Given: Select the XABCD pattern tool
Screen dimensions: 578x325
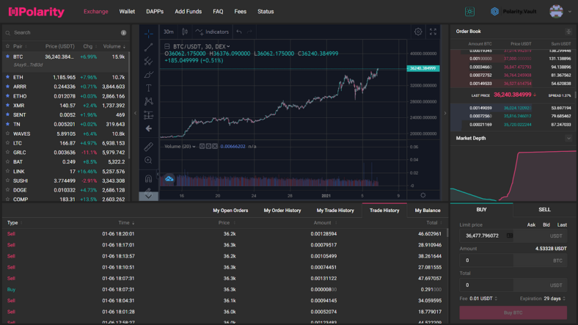Looking at the screenshot, I should click(x=149, y=101).
